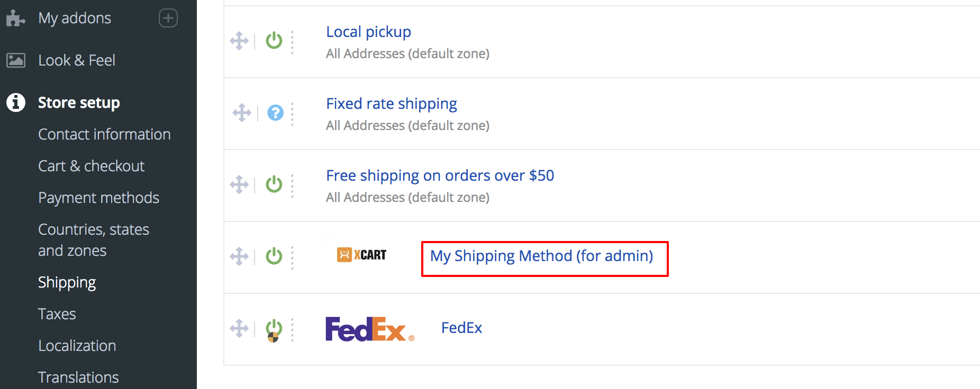Open the three-dot menu for Fixed rate shipping

tap(293, 113)
